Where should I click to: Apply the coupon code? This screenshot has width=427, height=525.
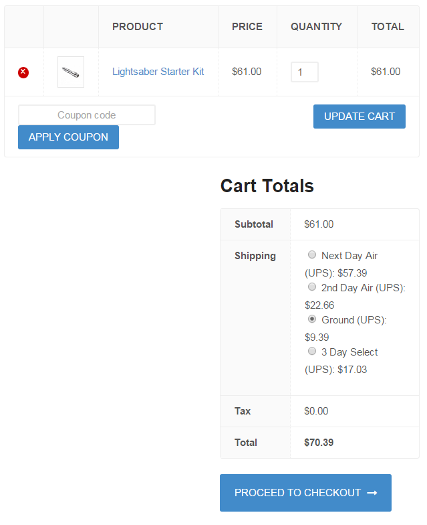pos(68,137)
